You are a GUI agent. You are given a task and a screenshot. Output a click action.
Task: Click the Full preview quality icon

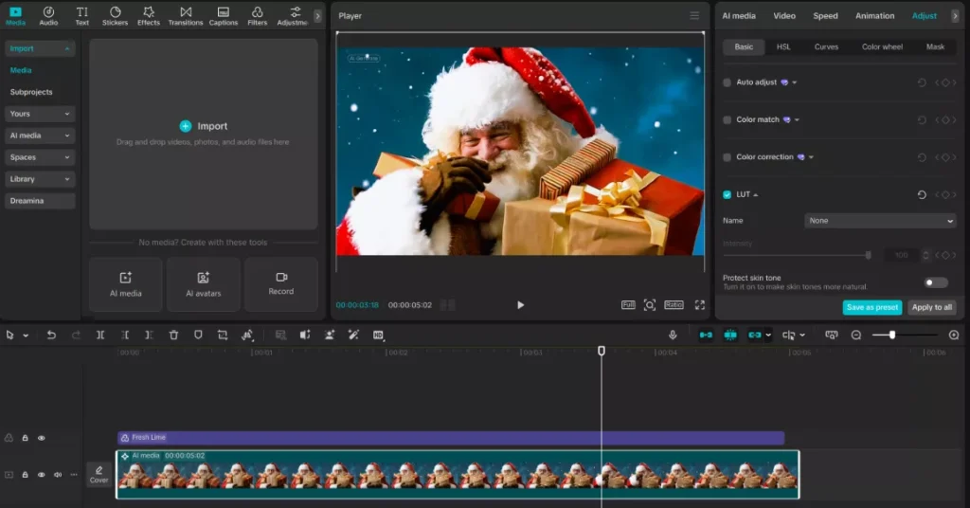point(628,304)
